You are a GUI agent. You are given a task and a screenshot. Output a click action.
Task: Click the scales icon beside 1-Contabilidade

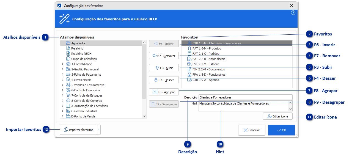tap(69, 64)
